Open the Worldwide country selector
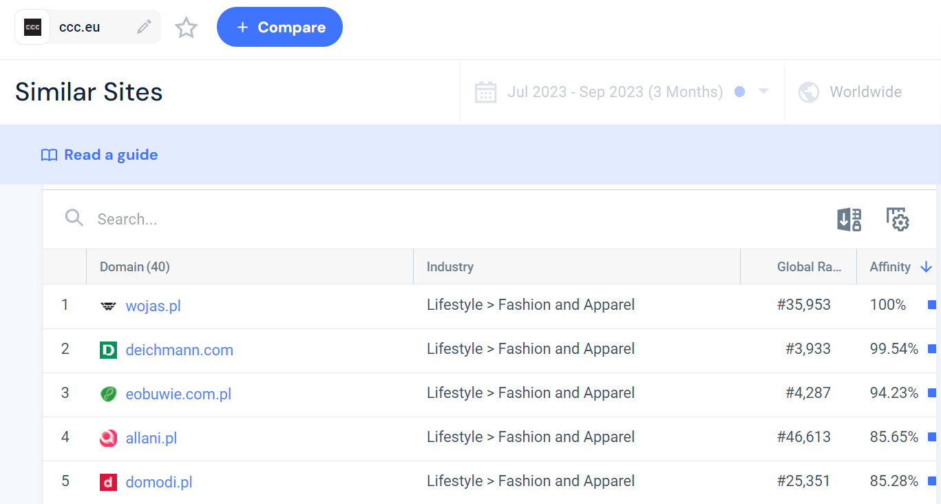Image resolution: width=941 pixels, height=504 pixels. [x=865, y=92]
